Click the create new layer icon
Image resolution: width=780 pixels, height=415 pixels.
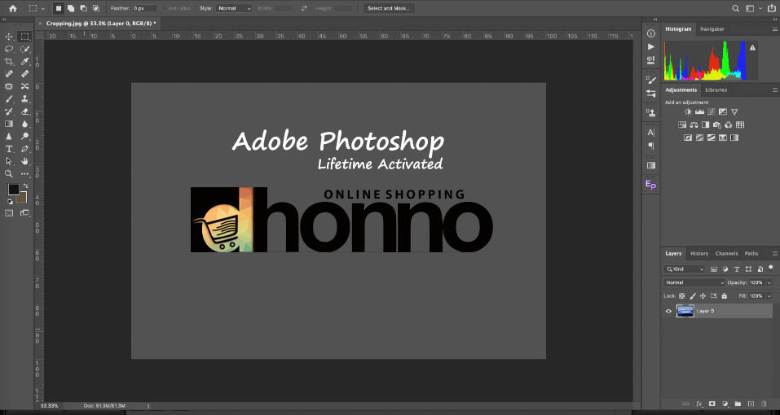click(750, 404)
